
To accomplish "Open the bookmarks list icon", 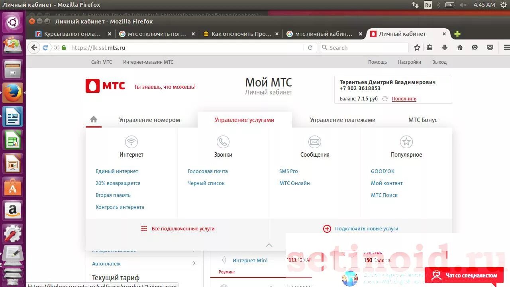I will (430, 47).
